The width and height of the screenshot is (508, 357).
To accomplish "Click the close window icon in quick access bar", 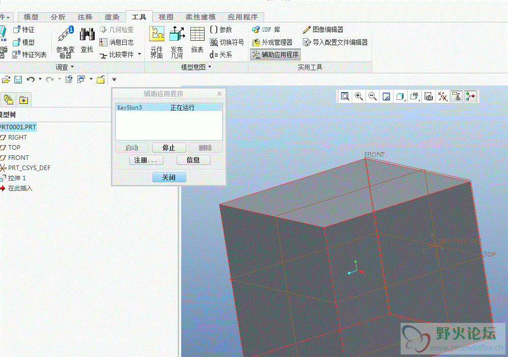I will (100, 79).
